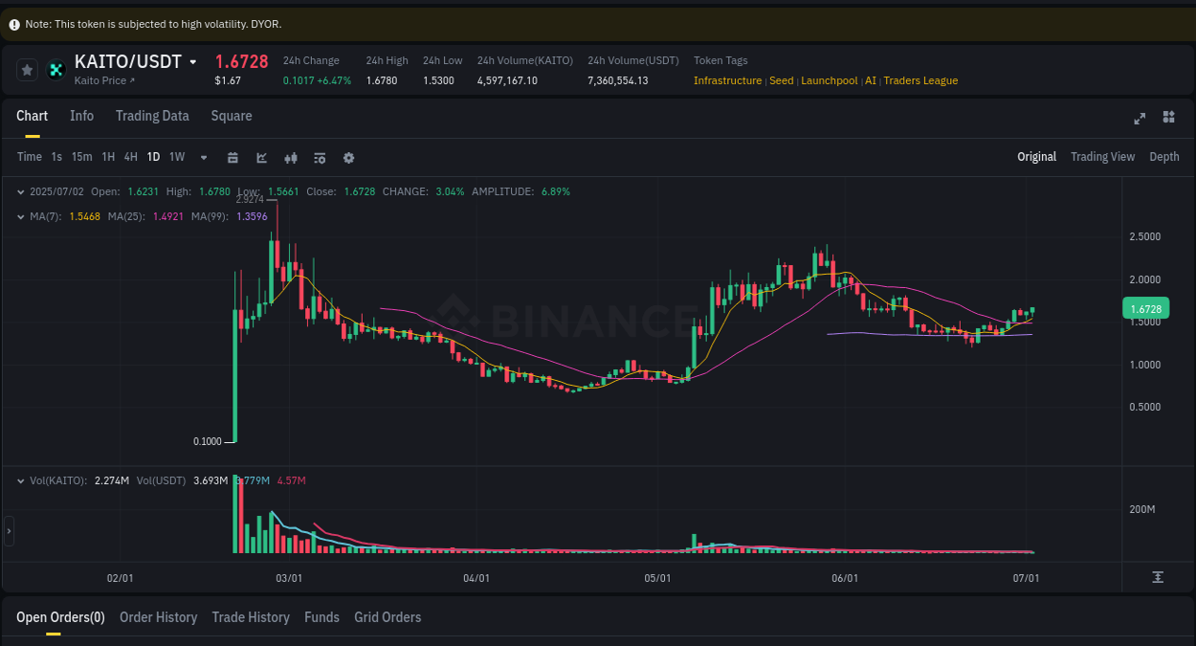
Task: Switch to the Trading Data tab
Action: point(152,116)
